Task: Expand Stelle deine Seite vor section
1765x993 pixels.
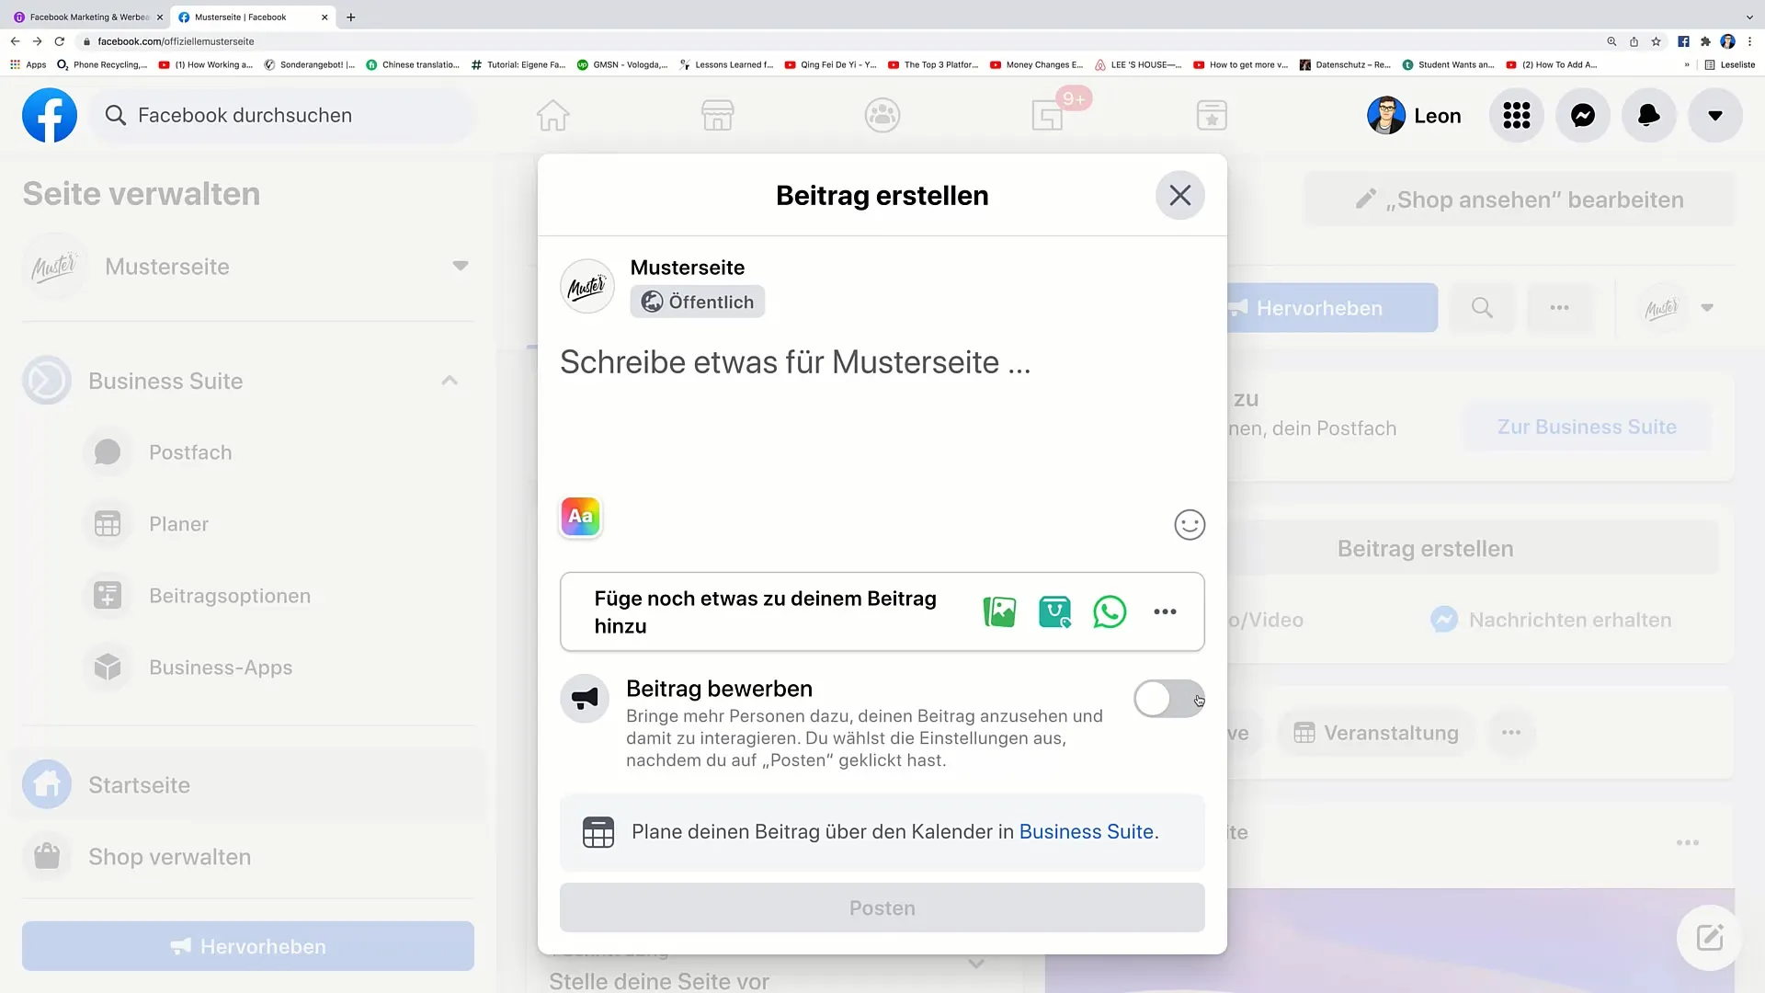Action: point(976,964)
